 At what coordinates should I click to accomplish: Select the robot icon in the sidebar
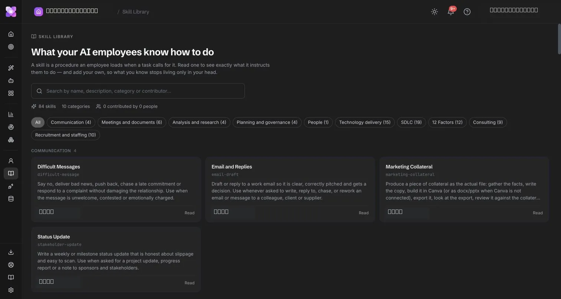(11, 81)
